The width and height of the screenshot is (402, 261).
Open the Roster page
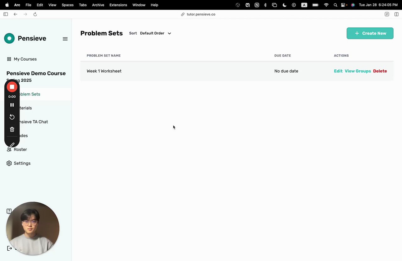point(20,150)
